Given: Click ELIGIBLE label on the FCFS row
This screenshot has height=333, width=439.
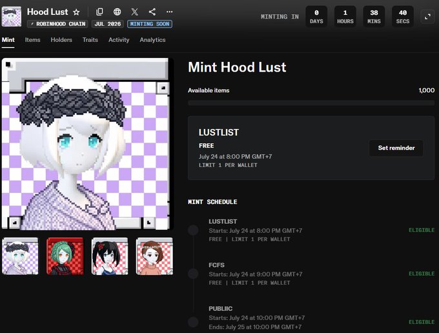Looking at the screenshot, I should pyautogui.click(x=422, y=274).
